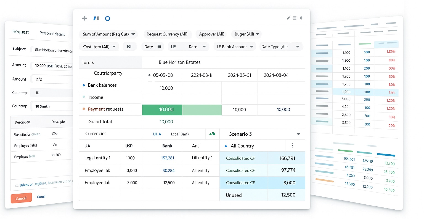
Task: Toggle the Payment requests row marker
Action: click(84, 109)
